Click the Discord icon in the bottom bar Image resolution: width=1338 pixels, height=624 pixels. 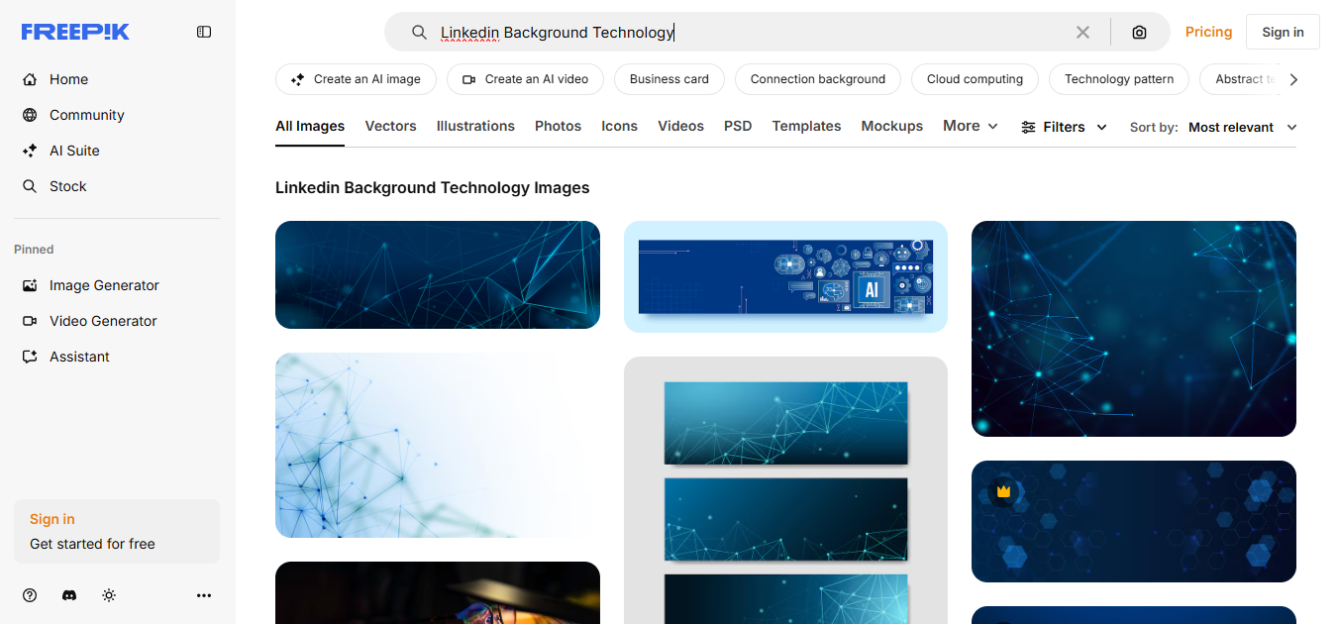coord(69,595)
